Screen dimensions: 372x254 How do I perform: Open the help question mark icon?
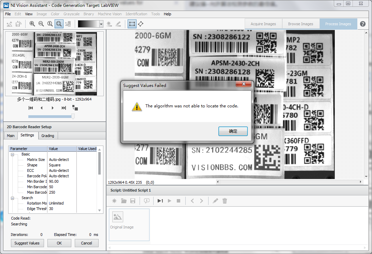[x=362, y=24]
